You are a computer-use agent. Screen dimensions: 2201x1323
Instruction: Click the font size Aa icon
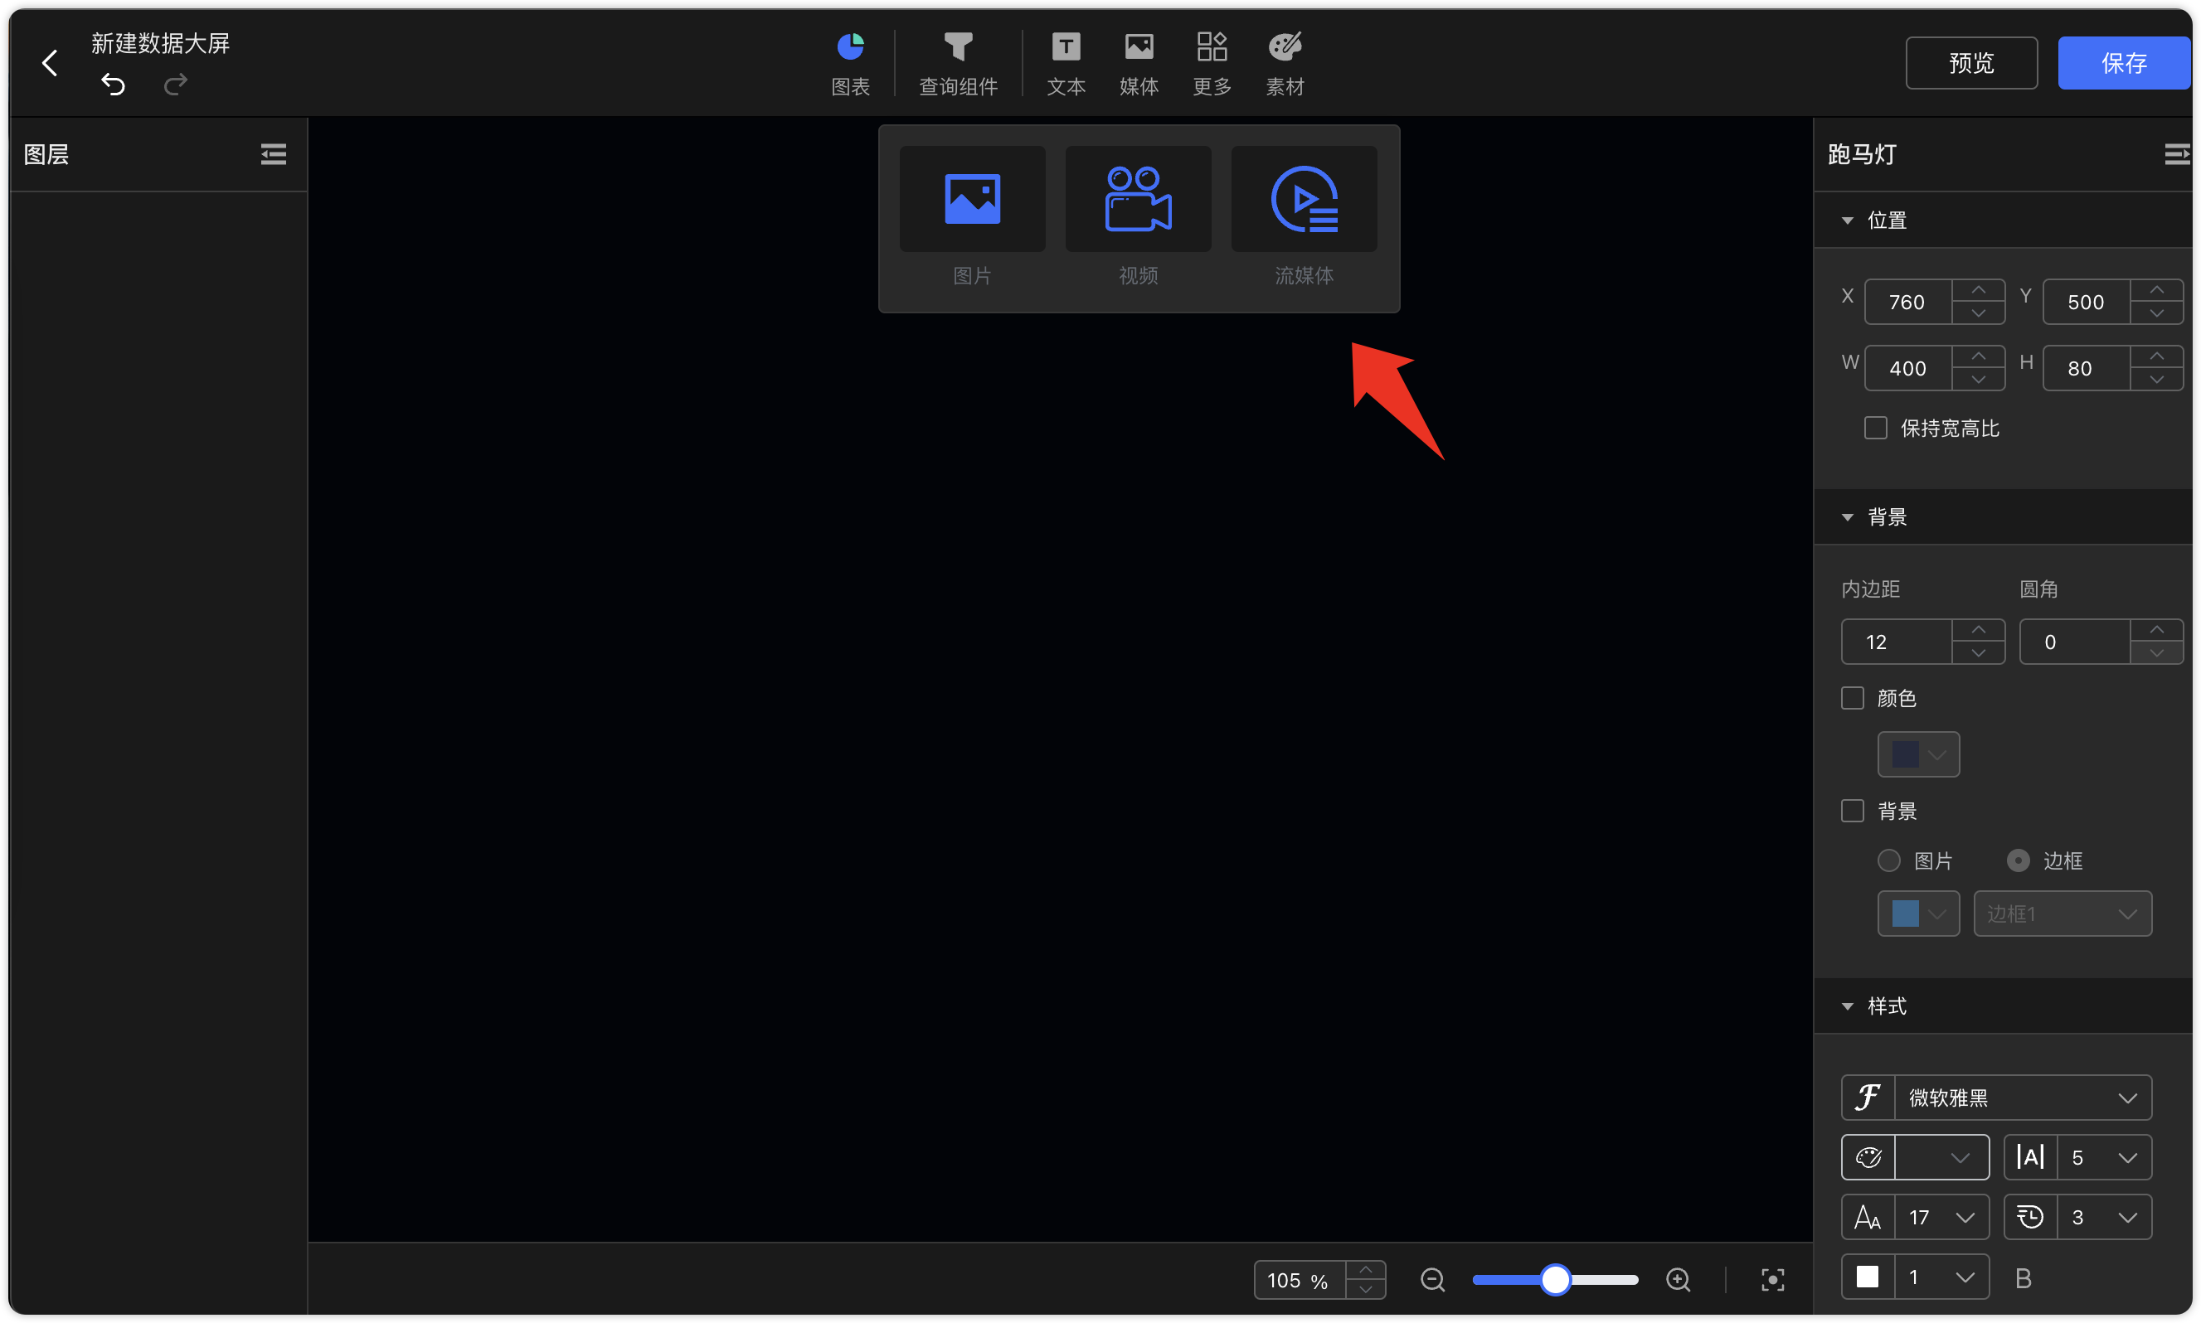click(x=1868, y=1217)
